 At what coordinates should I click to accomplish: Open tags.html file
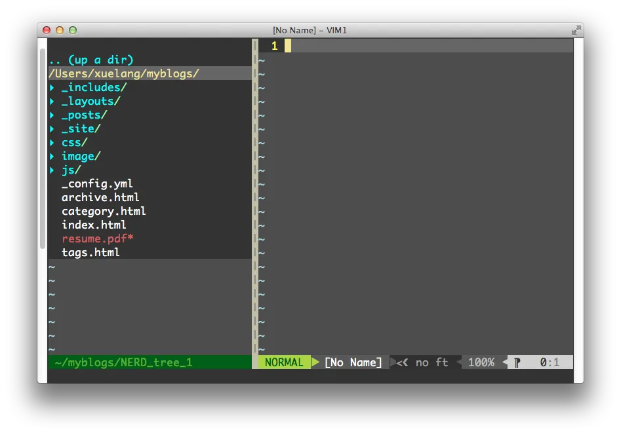[90, 252]
